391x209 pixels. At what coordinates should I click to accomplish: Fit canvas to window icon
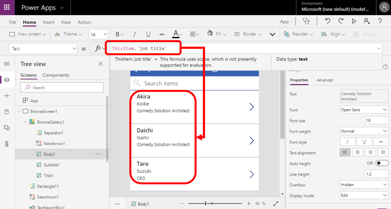(x=276, y=203)
